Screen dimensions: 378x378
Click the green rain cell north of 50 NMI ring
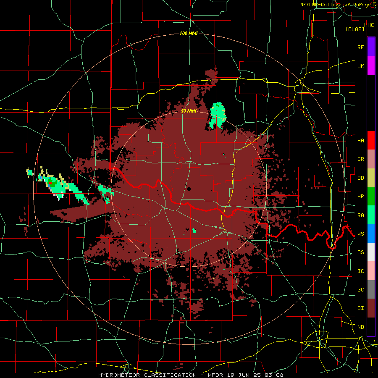click(x=218, y=115)
